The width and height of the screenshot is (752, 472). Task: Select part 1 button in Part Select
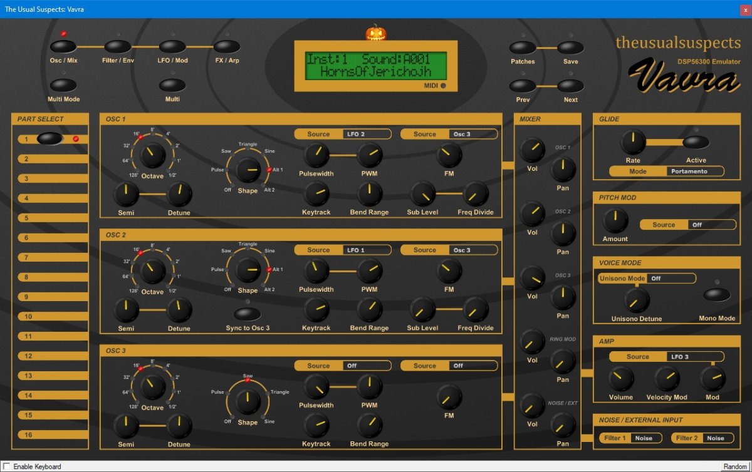pyautogui.click(x=50, y=138)
